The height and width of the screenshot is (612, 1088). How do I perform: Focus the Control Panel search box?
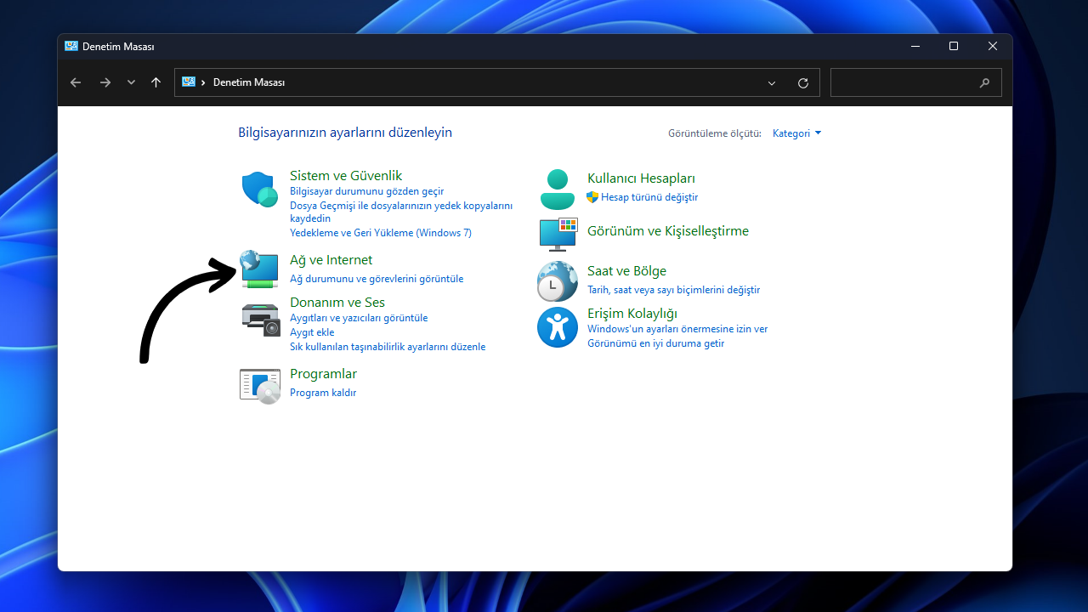(916, 82)
